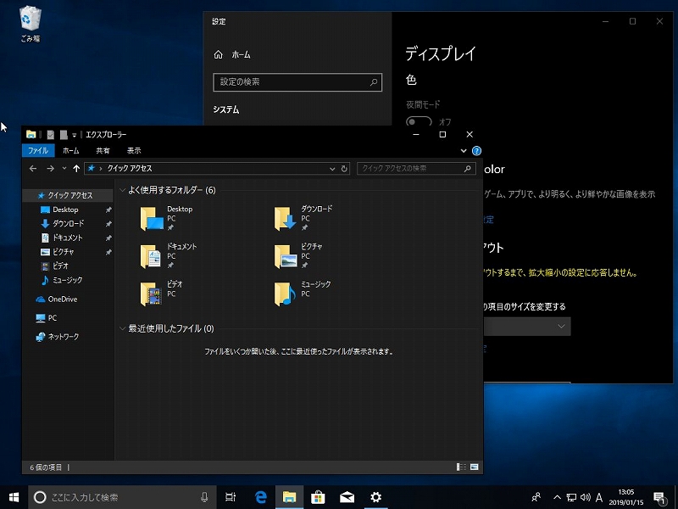Open the item size dropdown in Settings
678x509 pixels.
coord(525,327)
